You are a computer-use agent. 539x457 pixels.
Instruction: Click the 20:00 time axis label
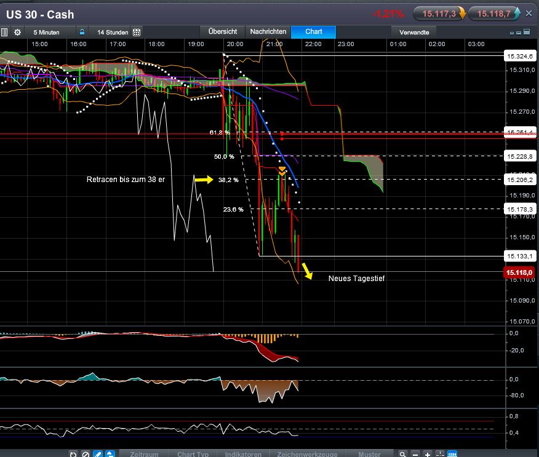235,44
